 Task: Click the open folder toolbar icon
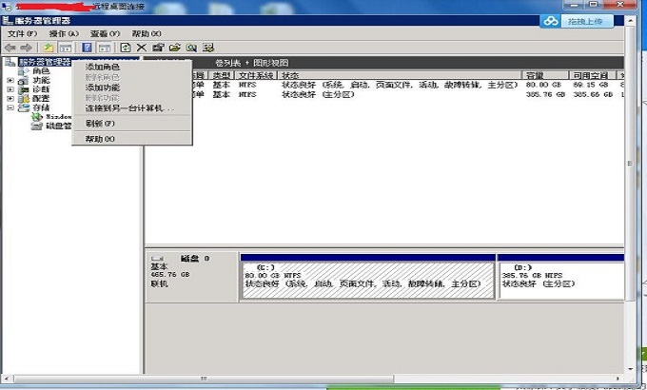(175, 47)
